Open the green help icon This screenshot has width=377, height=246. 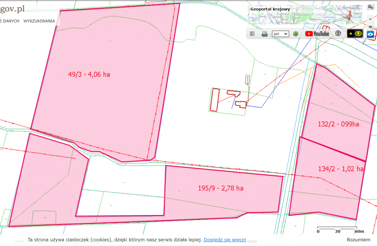point(296,34)
